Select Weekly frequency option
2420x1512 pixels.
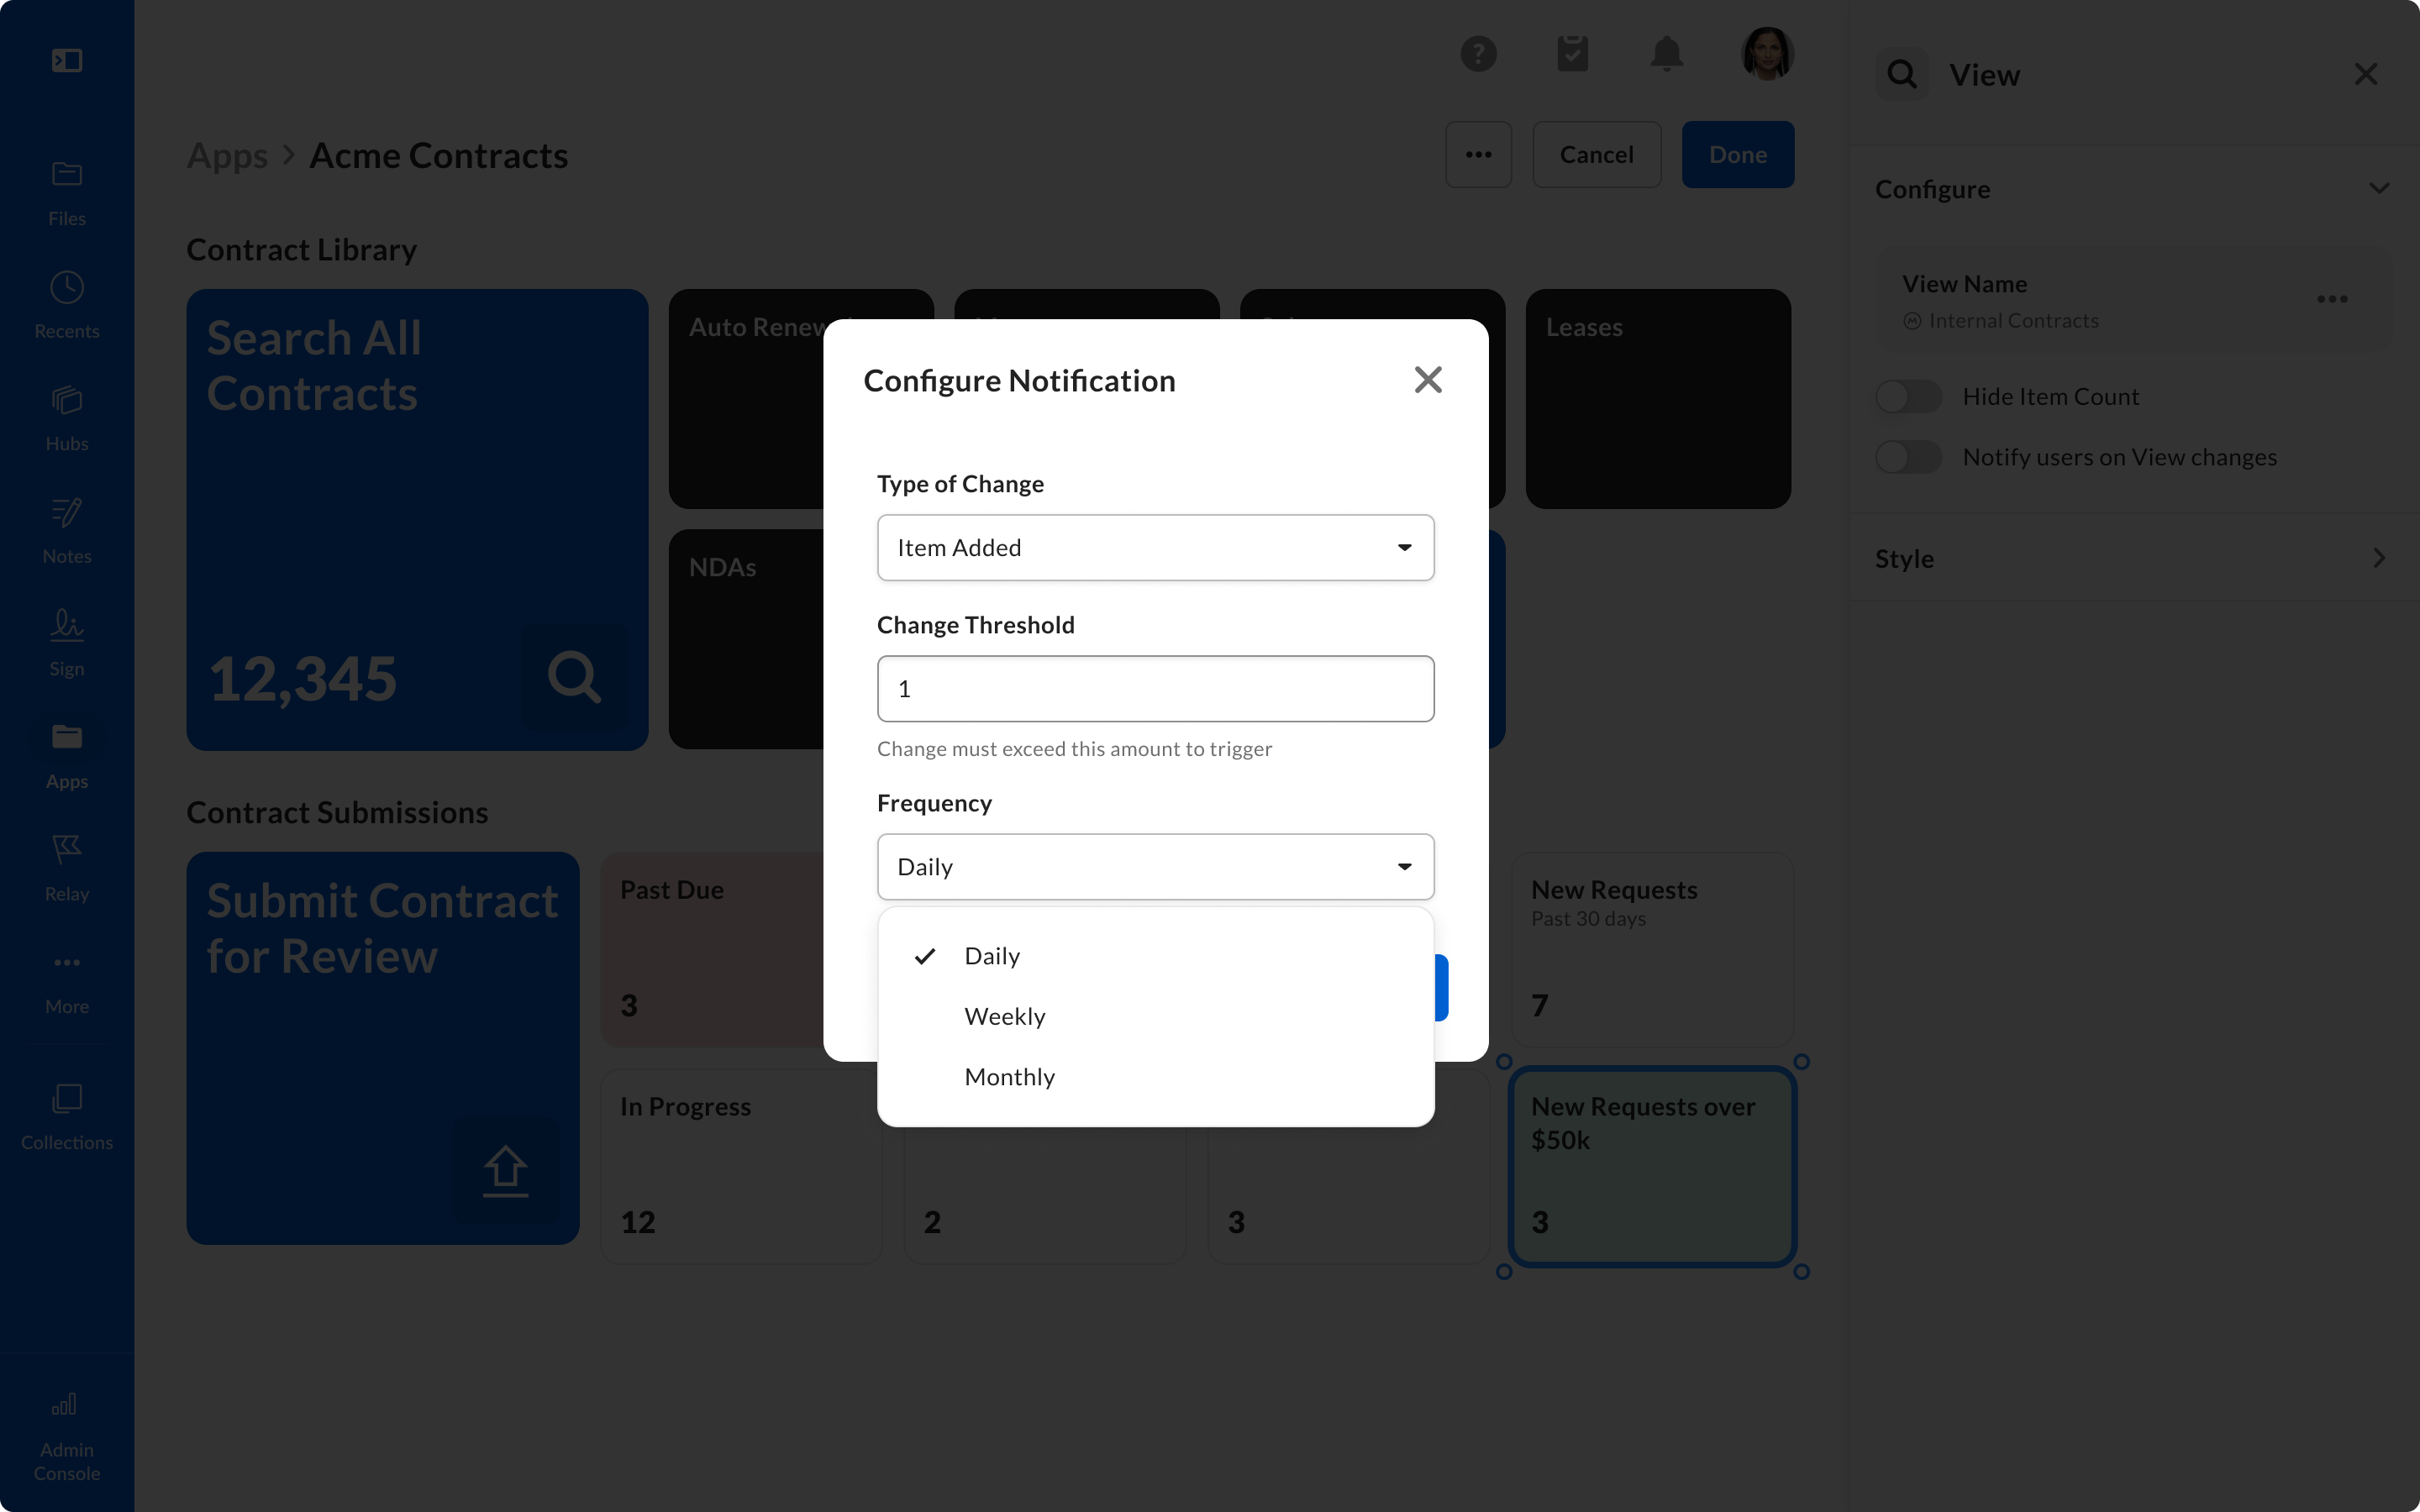click(x=1004, y=1017)
